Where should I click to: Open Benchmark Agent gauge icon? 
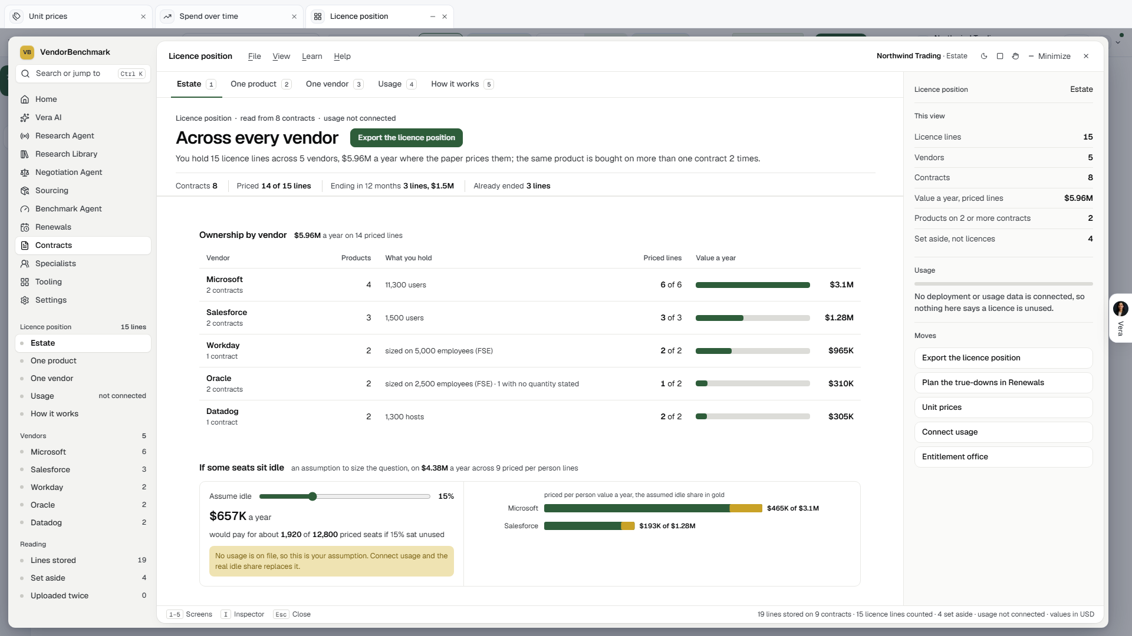(x=25, y=209)
